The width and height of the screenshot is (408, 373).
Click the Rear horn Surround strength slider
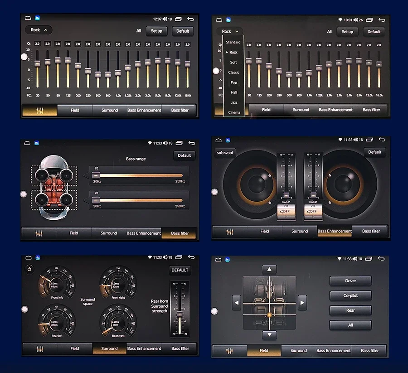point(180,309)
